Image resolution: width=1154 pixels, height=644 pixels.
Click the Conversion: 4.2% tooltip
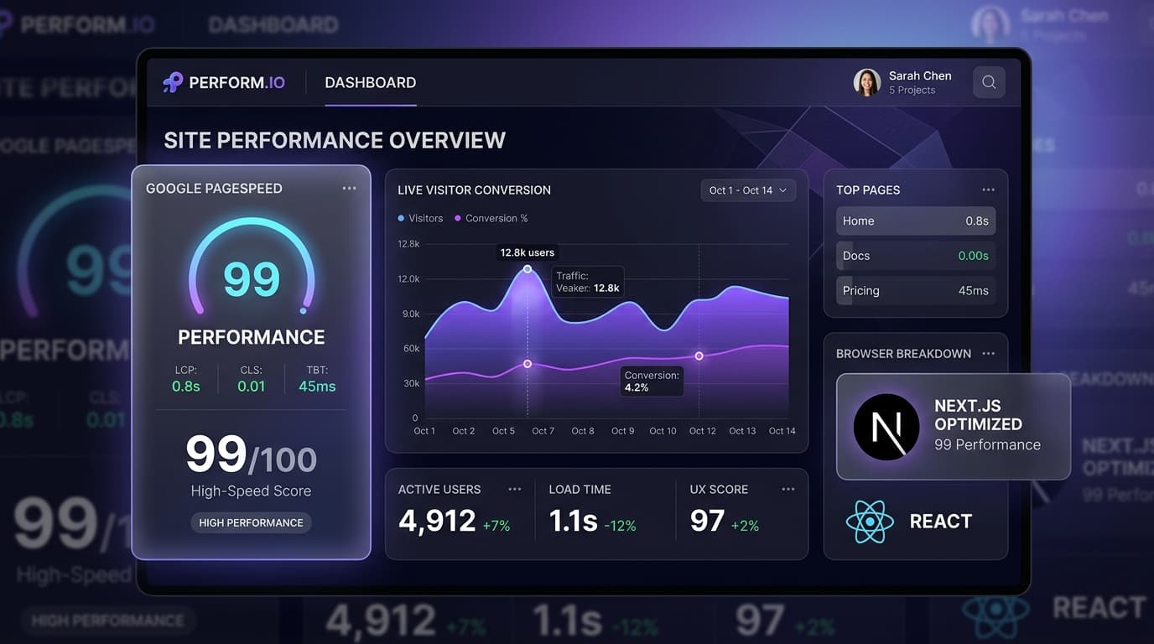652,381
